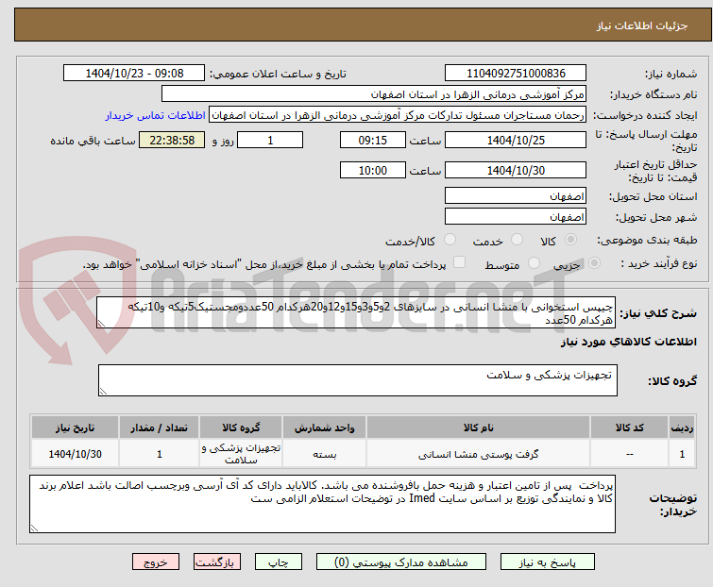The height and width of the screenshot is (587, 713).
Task: Open the buyer contact information link
Action: tap(156, 115)
